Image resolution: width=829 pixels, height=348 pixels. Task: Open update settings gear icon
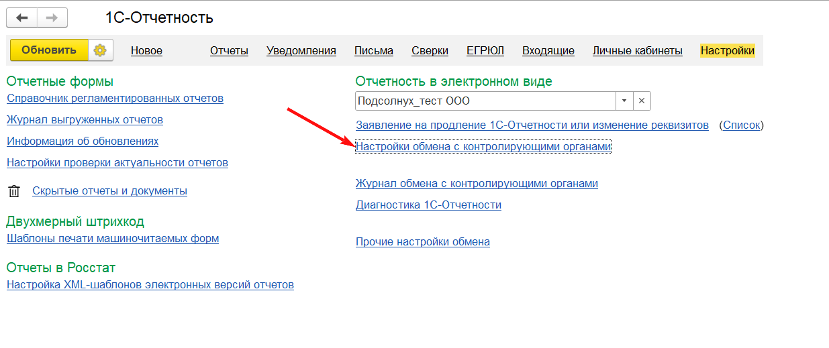point(101,50)
